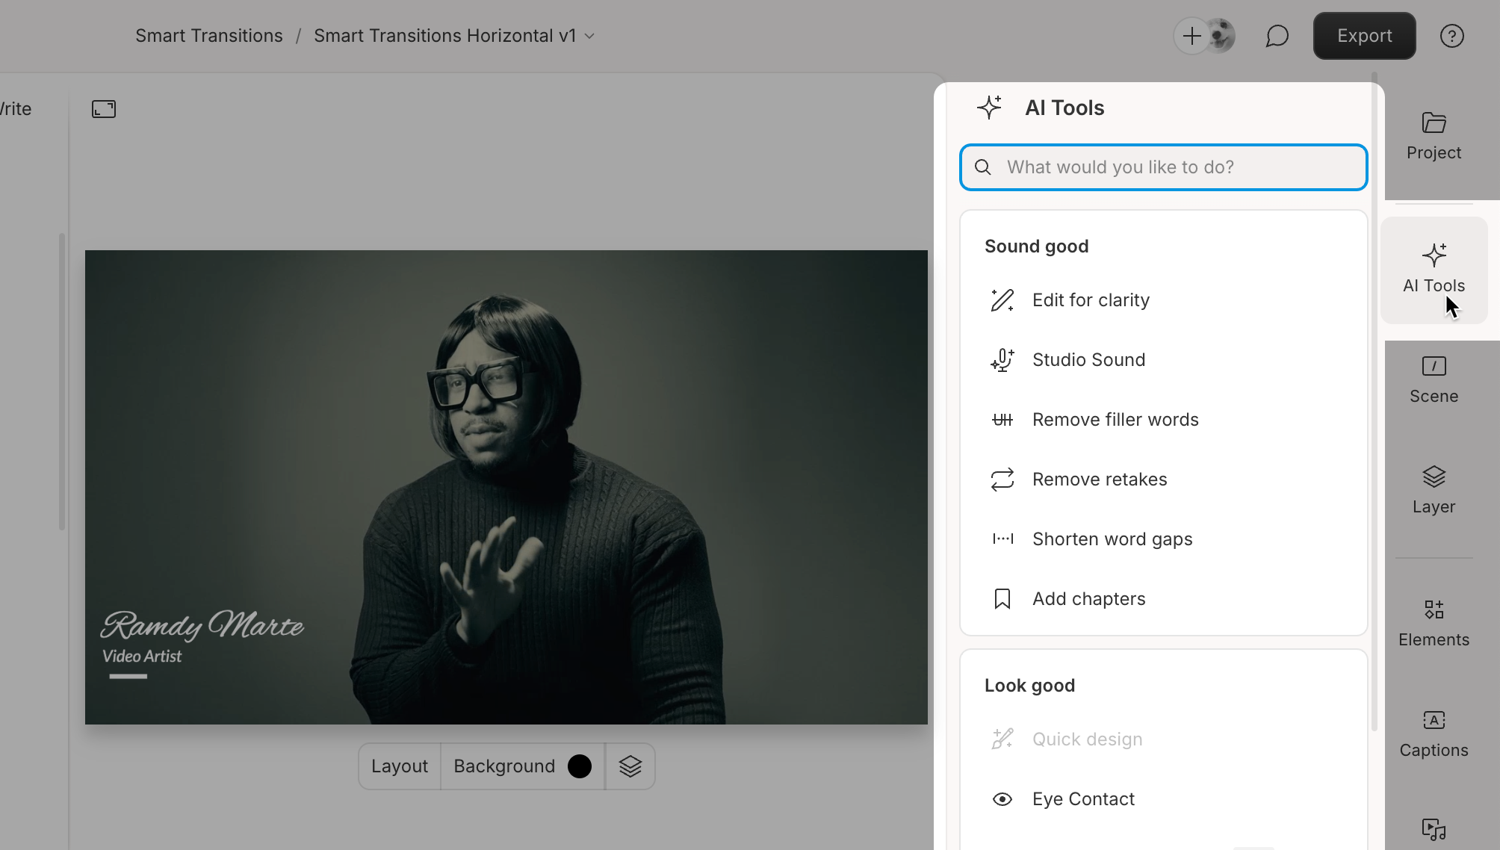Export the project
1500x850 pixels.
tap(1364, 36)
